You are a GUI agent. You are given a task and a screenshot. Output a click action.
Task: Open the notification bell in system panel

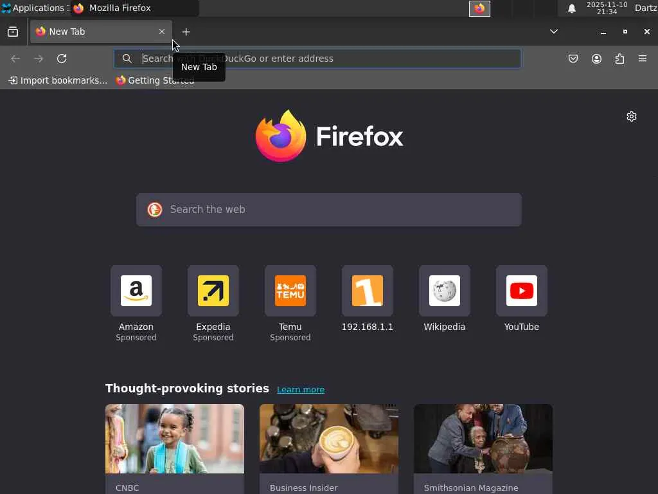(x=571, y=8)
